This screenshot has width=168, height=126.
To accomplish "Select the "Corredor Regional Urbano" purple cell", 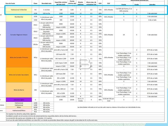I will 19,35.
